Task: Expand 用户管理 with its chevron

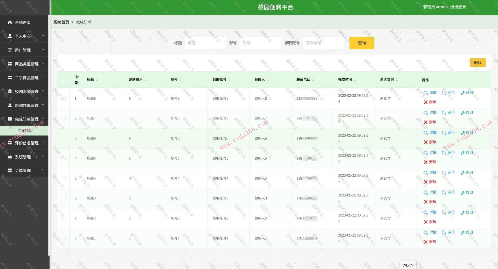Action: (43, 49)
